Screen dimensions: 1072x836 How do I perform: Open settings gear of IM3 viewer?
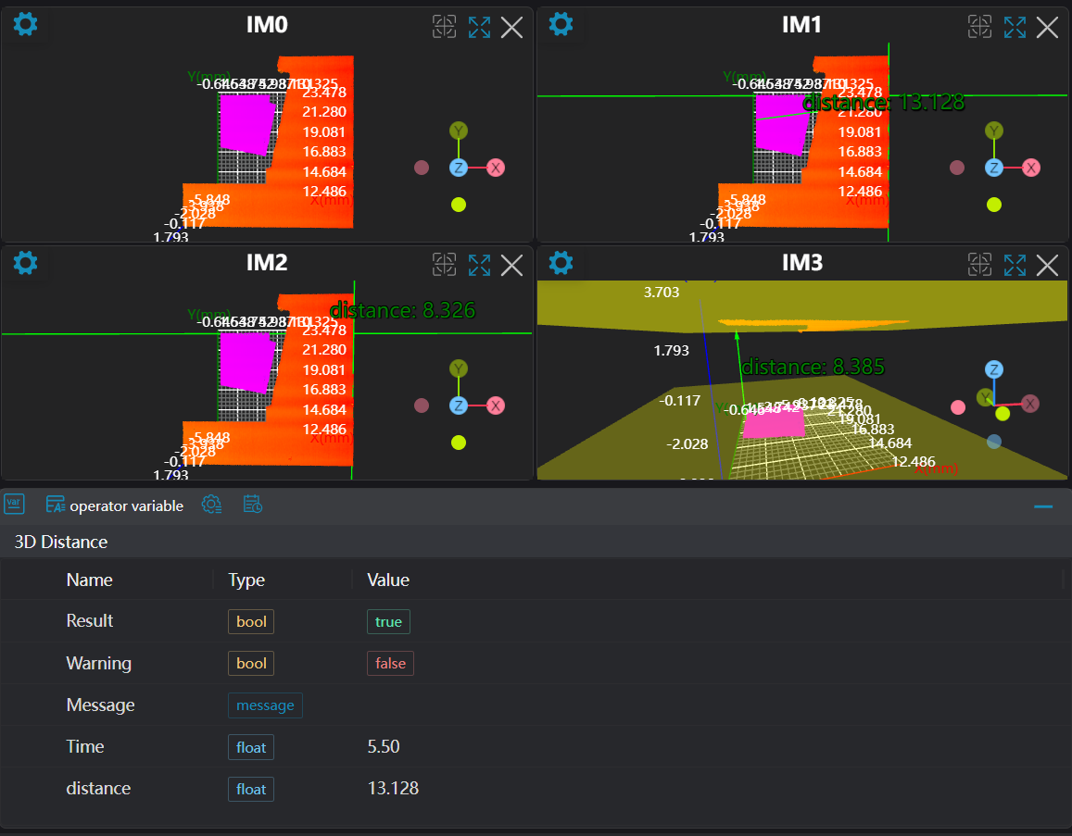[561, 263]
